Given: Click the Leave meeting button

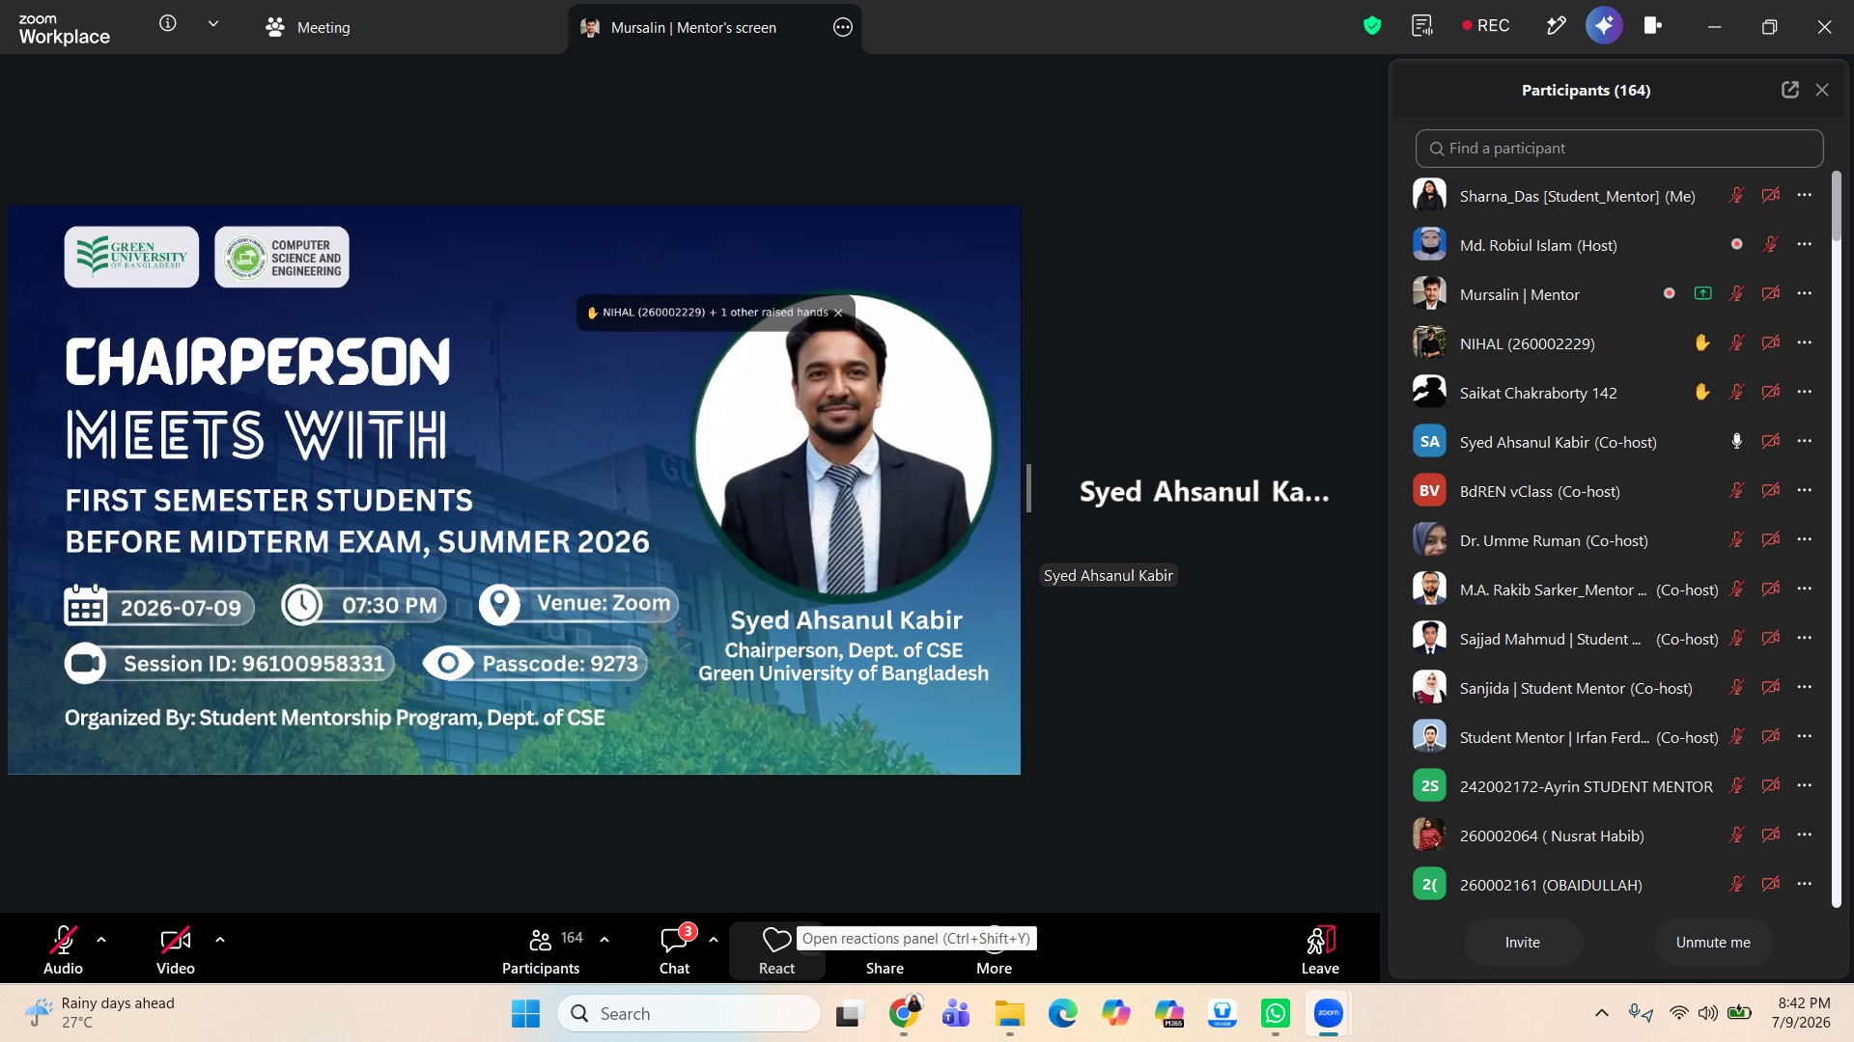Looking at the screenshot, I should tap(1320, 949).
